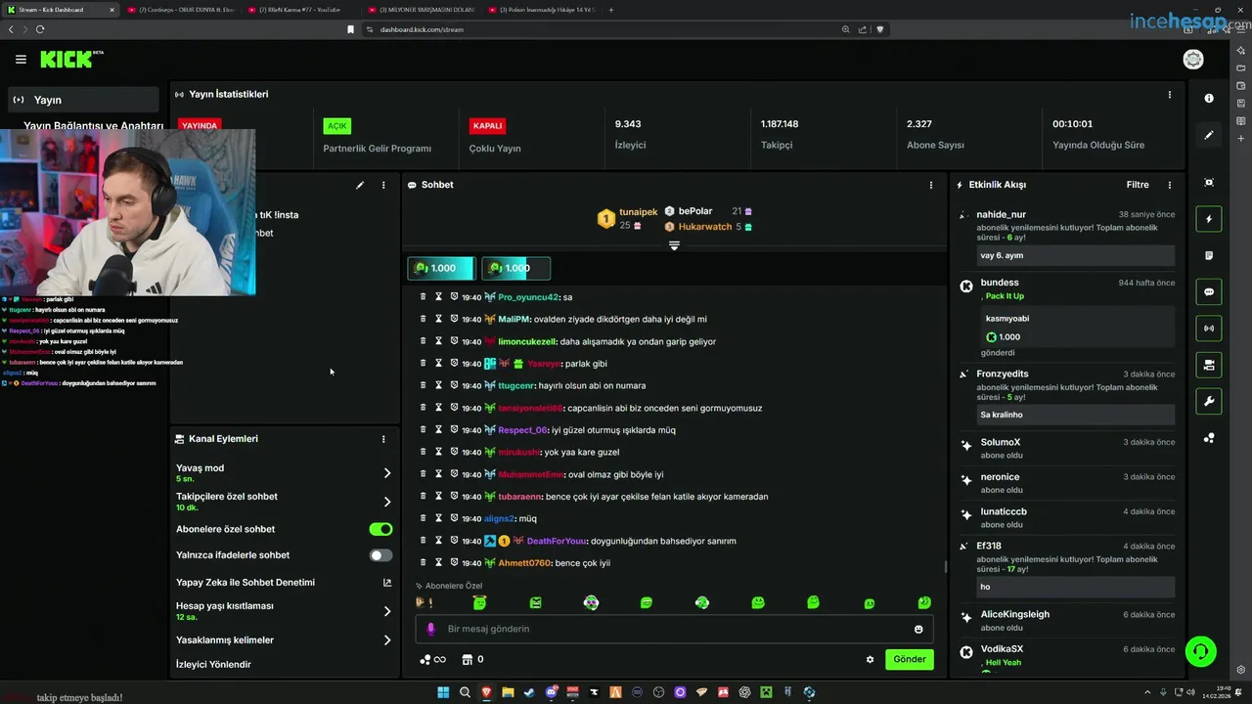Switch to the Milyoner Yarışması browser tab
1252x704 pixels.
[424, 10]
